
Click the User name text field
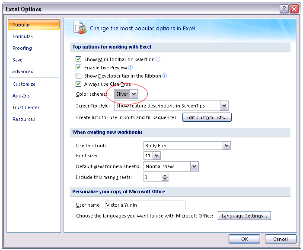tap(144, 205)
